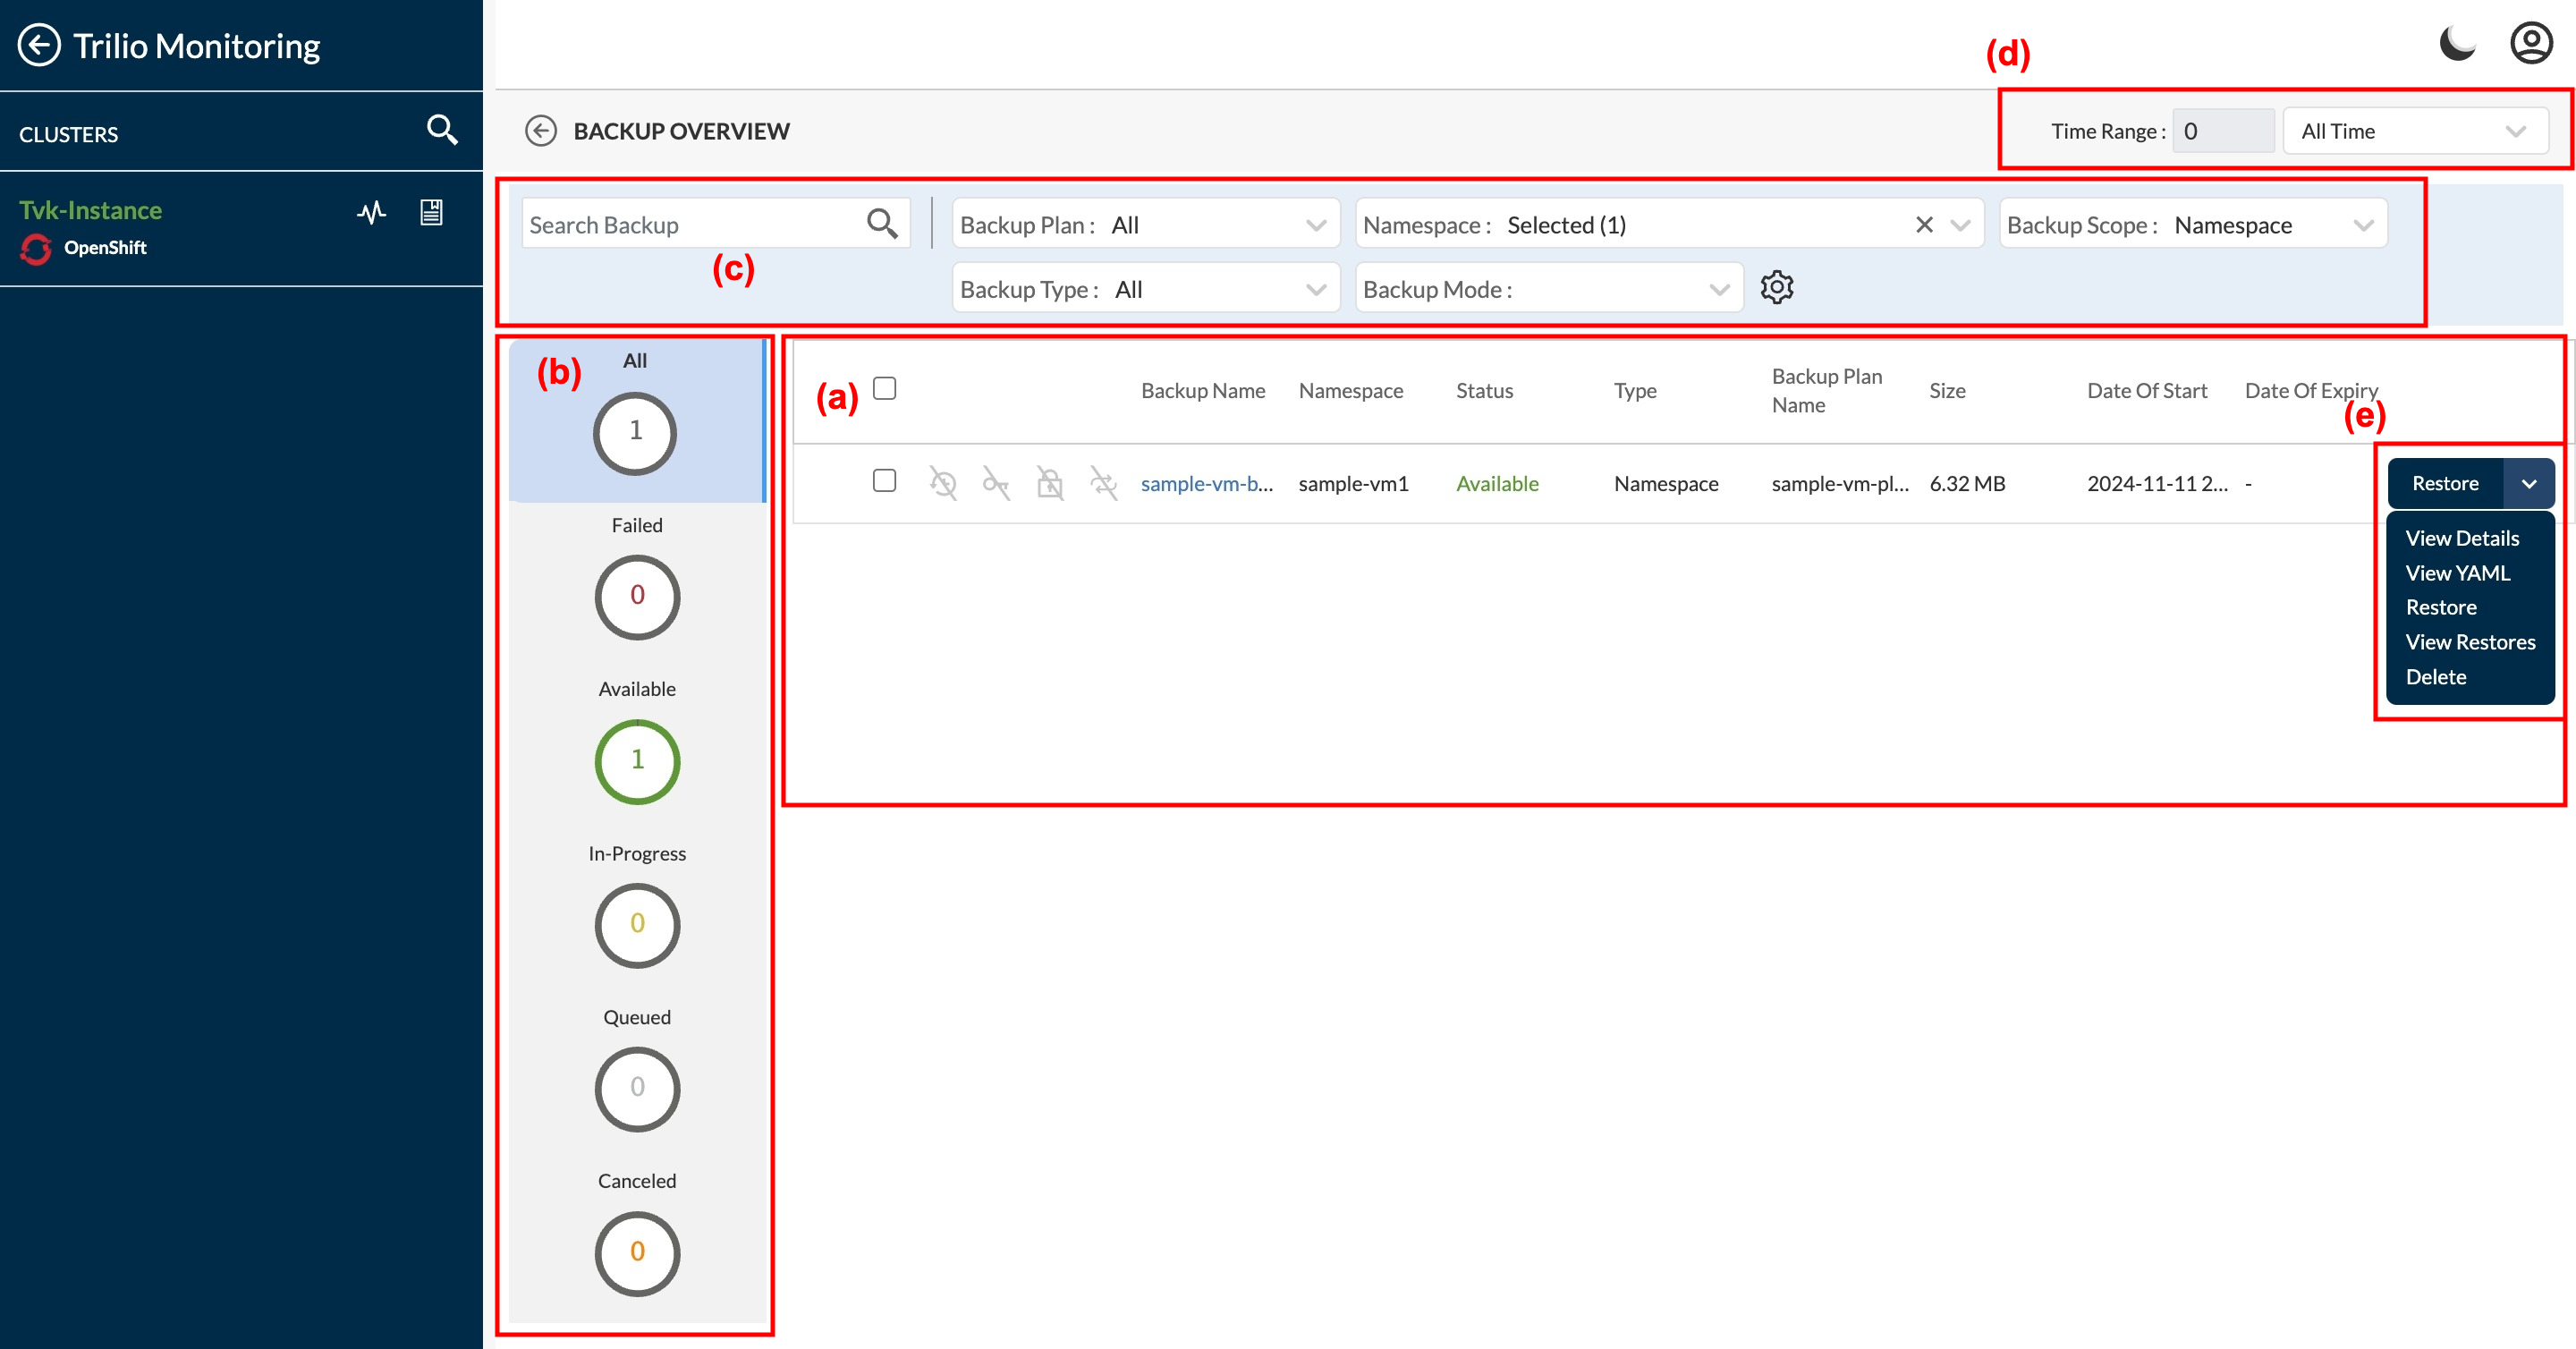Click the 2024-11-11 start date cell
2576x1349 pixels.
(x=2157, y=484)
